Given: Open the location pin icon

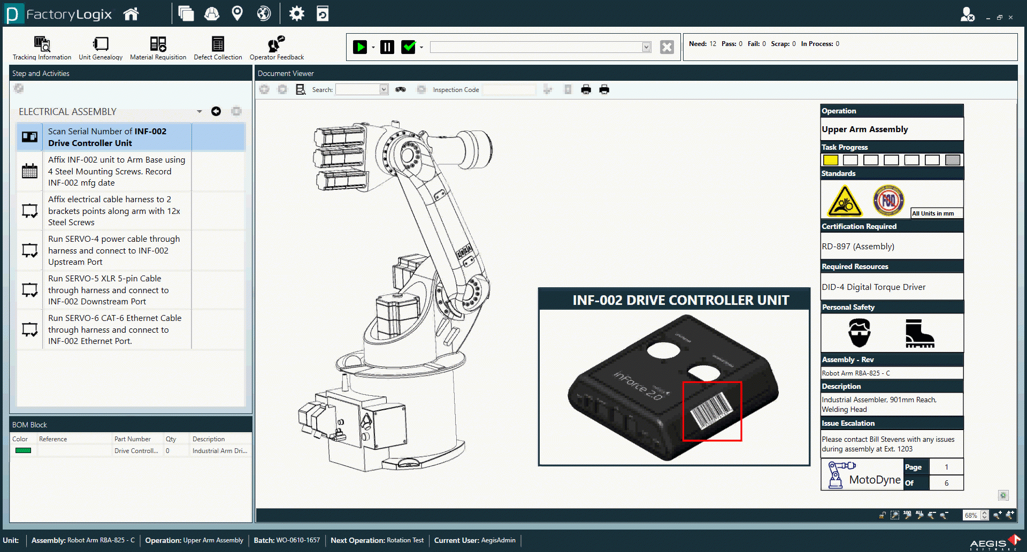Looking at the screenshot, I should pos(237,14).
